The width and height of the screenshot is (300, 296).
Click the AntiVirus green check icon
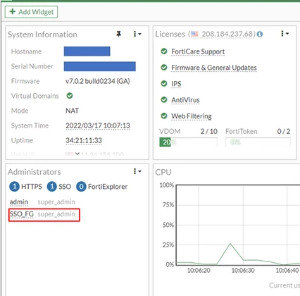(x=164, y=99)
